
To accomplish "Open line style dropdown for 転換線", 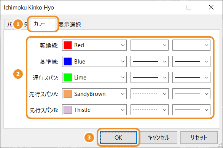I will 150,45.
